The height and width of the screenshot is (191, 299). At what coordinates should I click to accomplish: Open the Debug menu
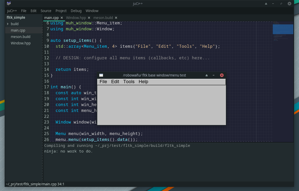(76, 11)
